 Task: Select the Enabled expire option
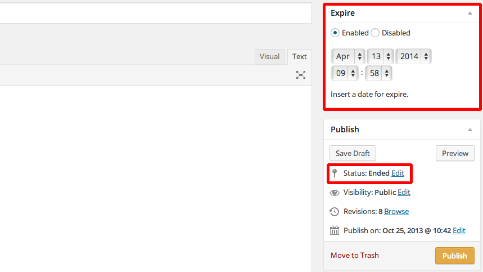(336, 33)
